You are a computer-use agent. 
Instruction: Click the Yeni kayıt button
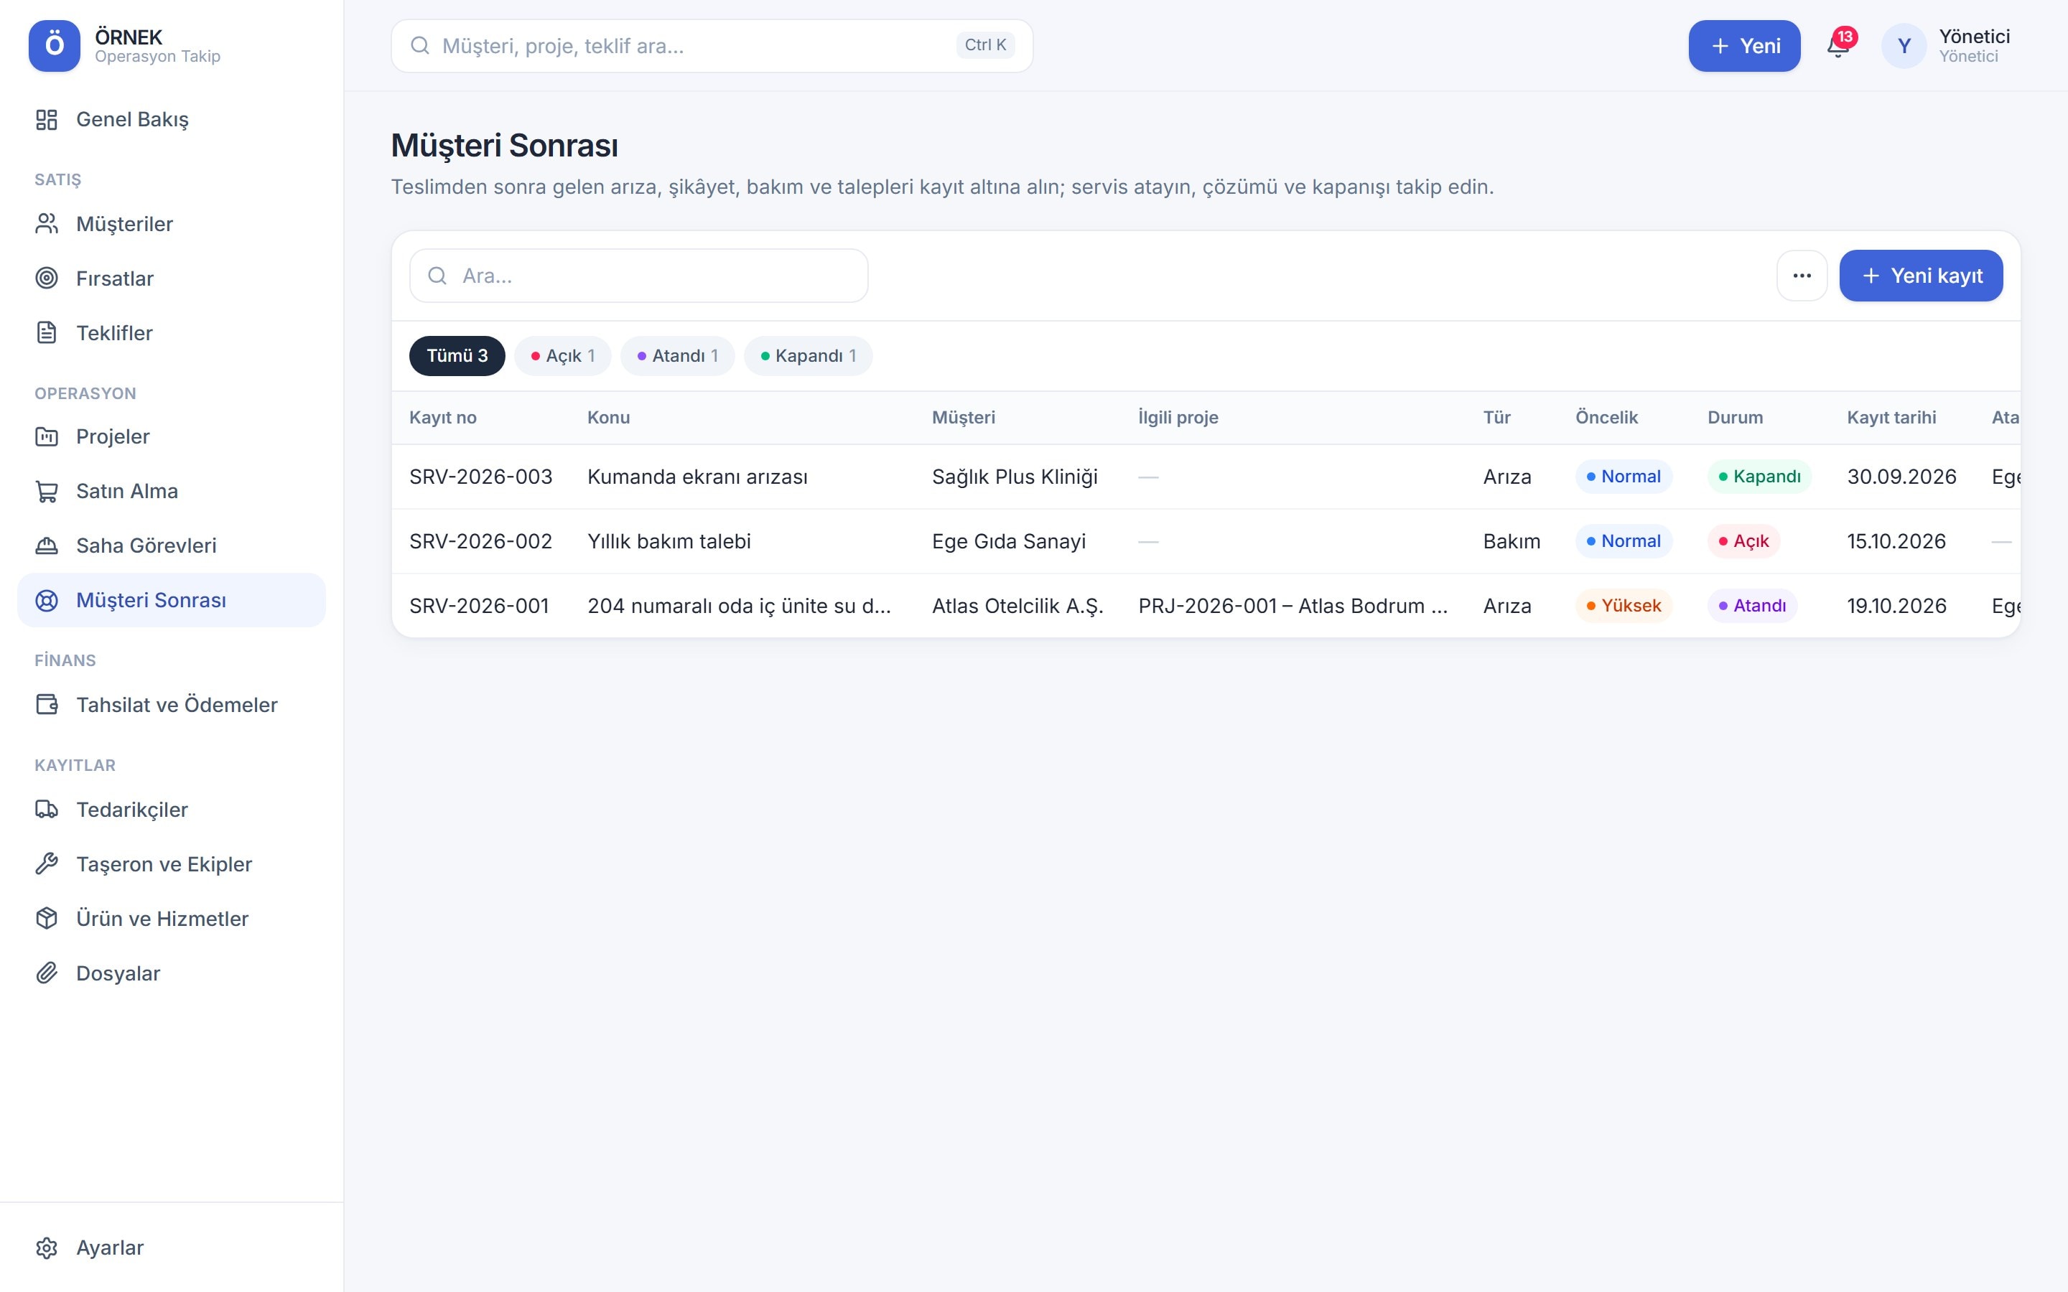coord(1921,275)
